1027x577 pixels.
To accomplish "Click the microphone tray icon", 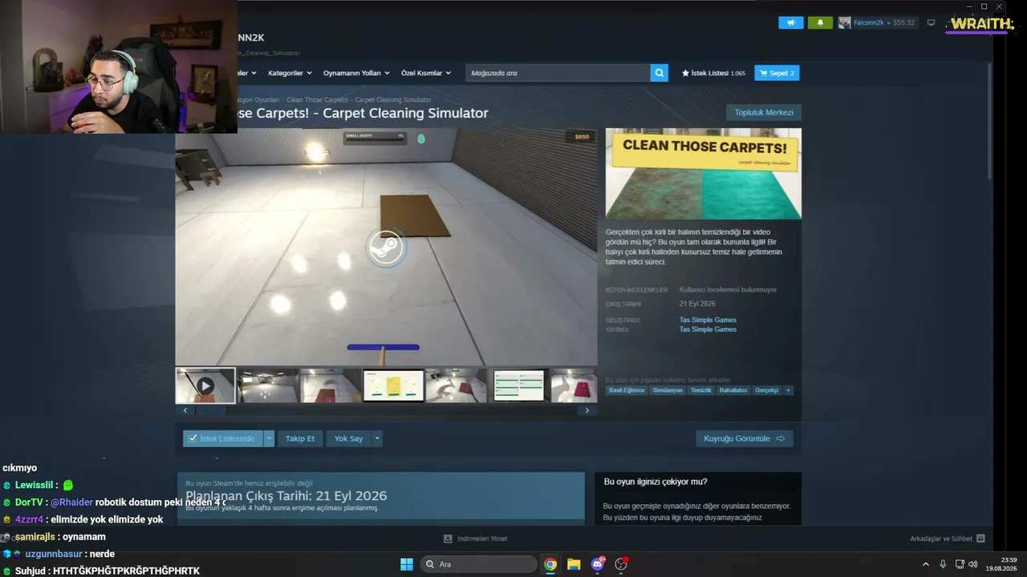I will click(943, 564).
